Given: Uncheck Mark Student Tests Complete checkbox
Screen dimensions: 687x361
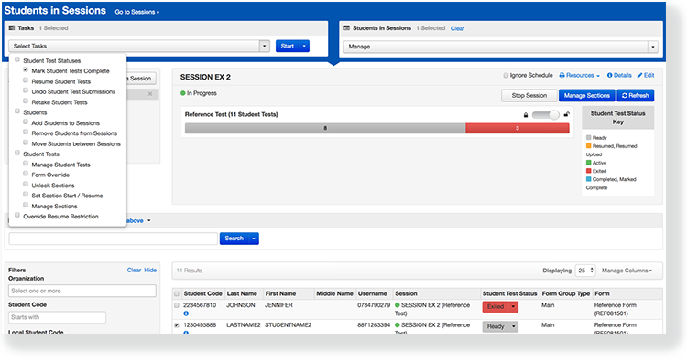Looking at the screenshot, I should pos(26,70).
